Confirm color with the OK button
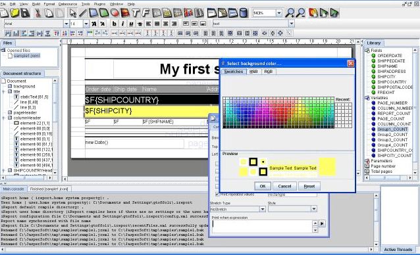Screen dimensions: 420x255 pos(263,186)
